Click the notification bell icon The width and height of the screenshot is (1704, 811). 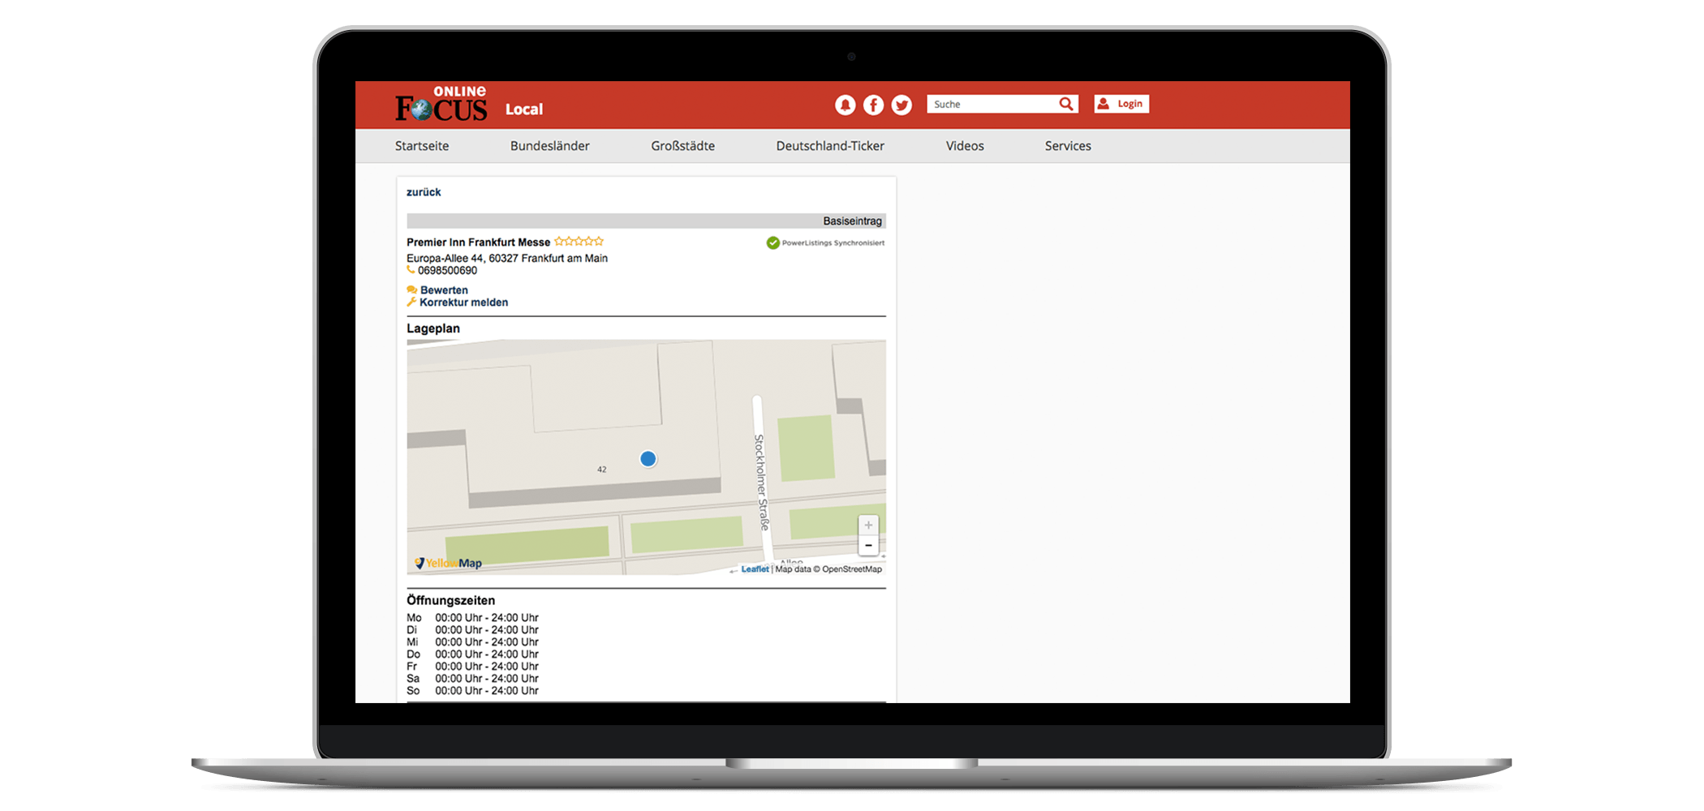click(x=845, y=105)
